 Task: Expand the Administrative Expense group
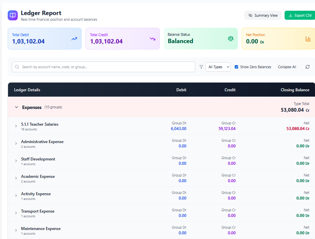point(16,143)
